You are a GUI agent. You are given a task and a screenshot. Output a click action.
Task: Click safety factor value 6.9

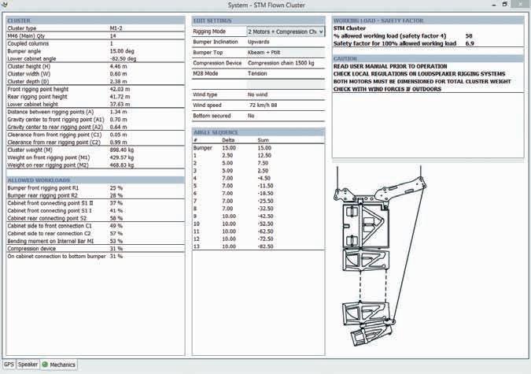[470, 43]
